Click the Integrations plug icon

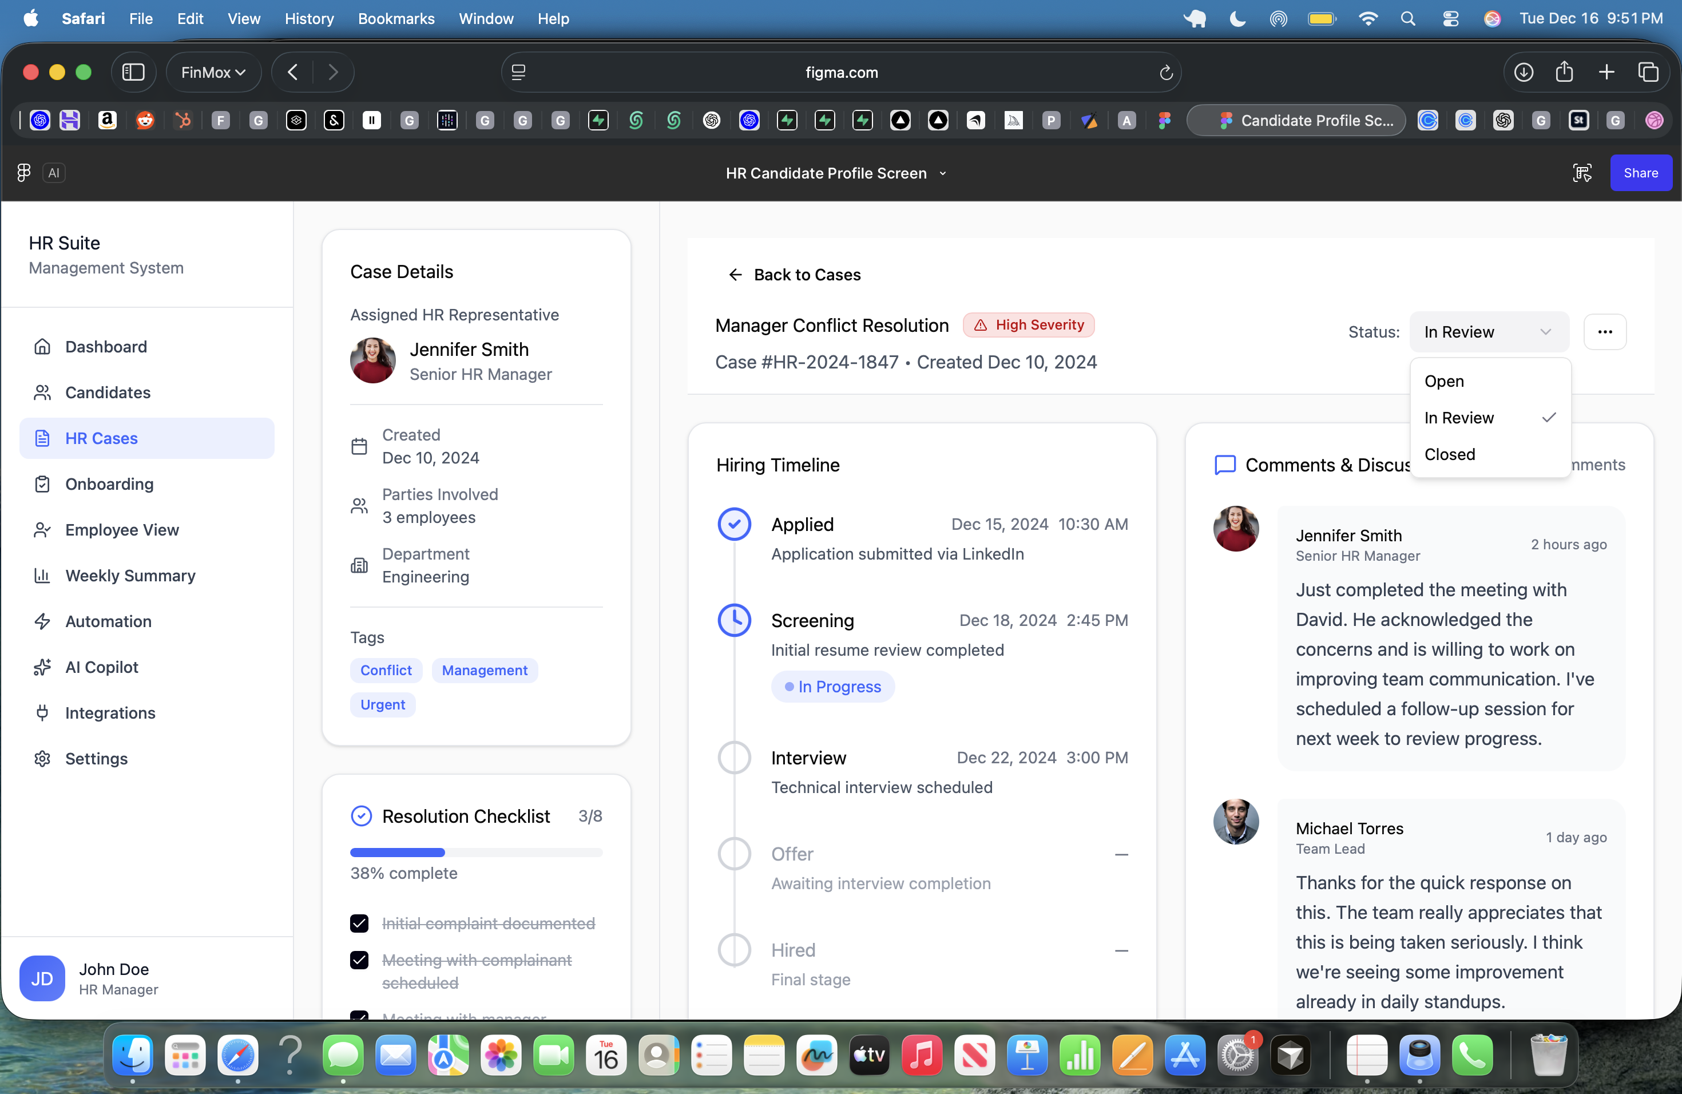tap(42, 712)
